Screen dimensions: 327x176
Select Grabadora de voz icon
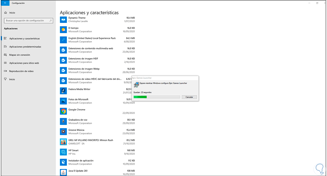click(x=63, y=121)
